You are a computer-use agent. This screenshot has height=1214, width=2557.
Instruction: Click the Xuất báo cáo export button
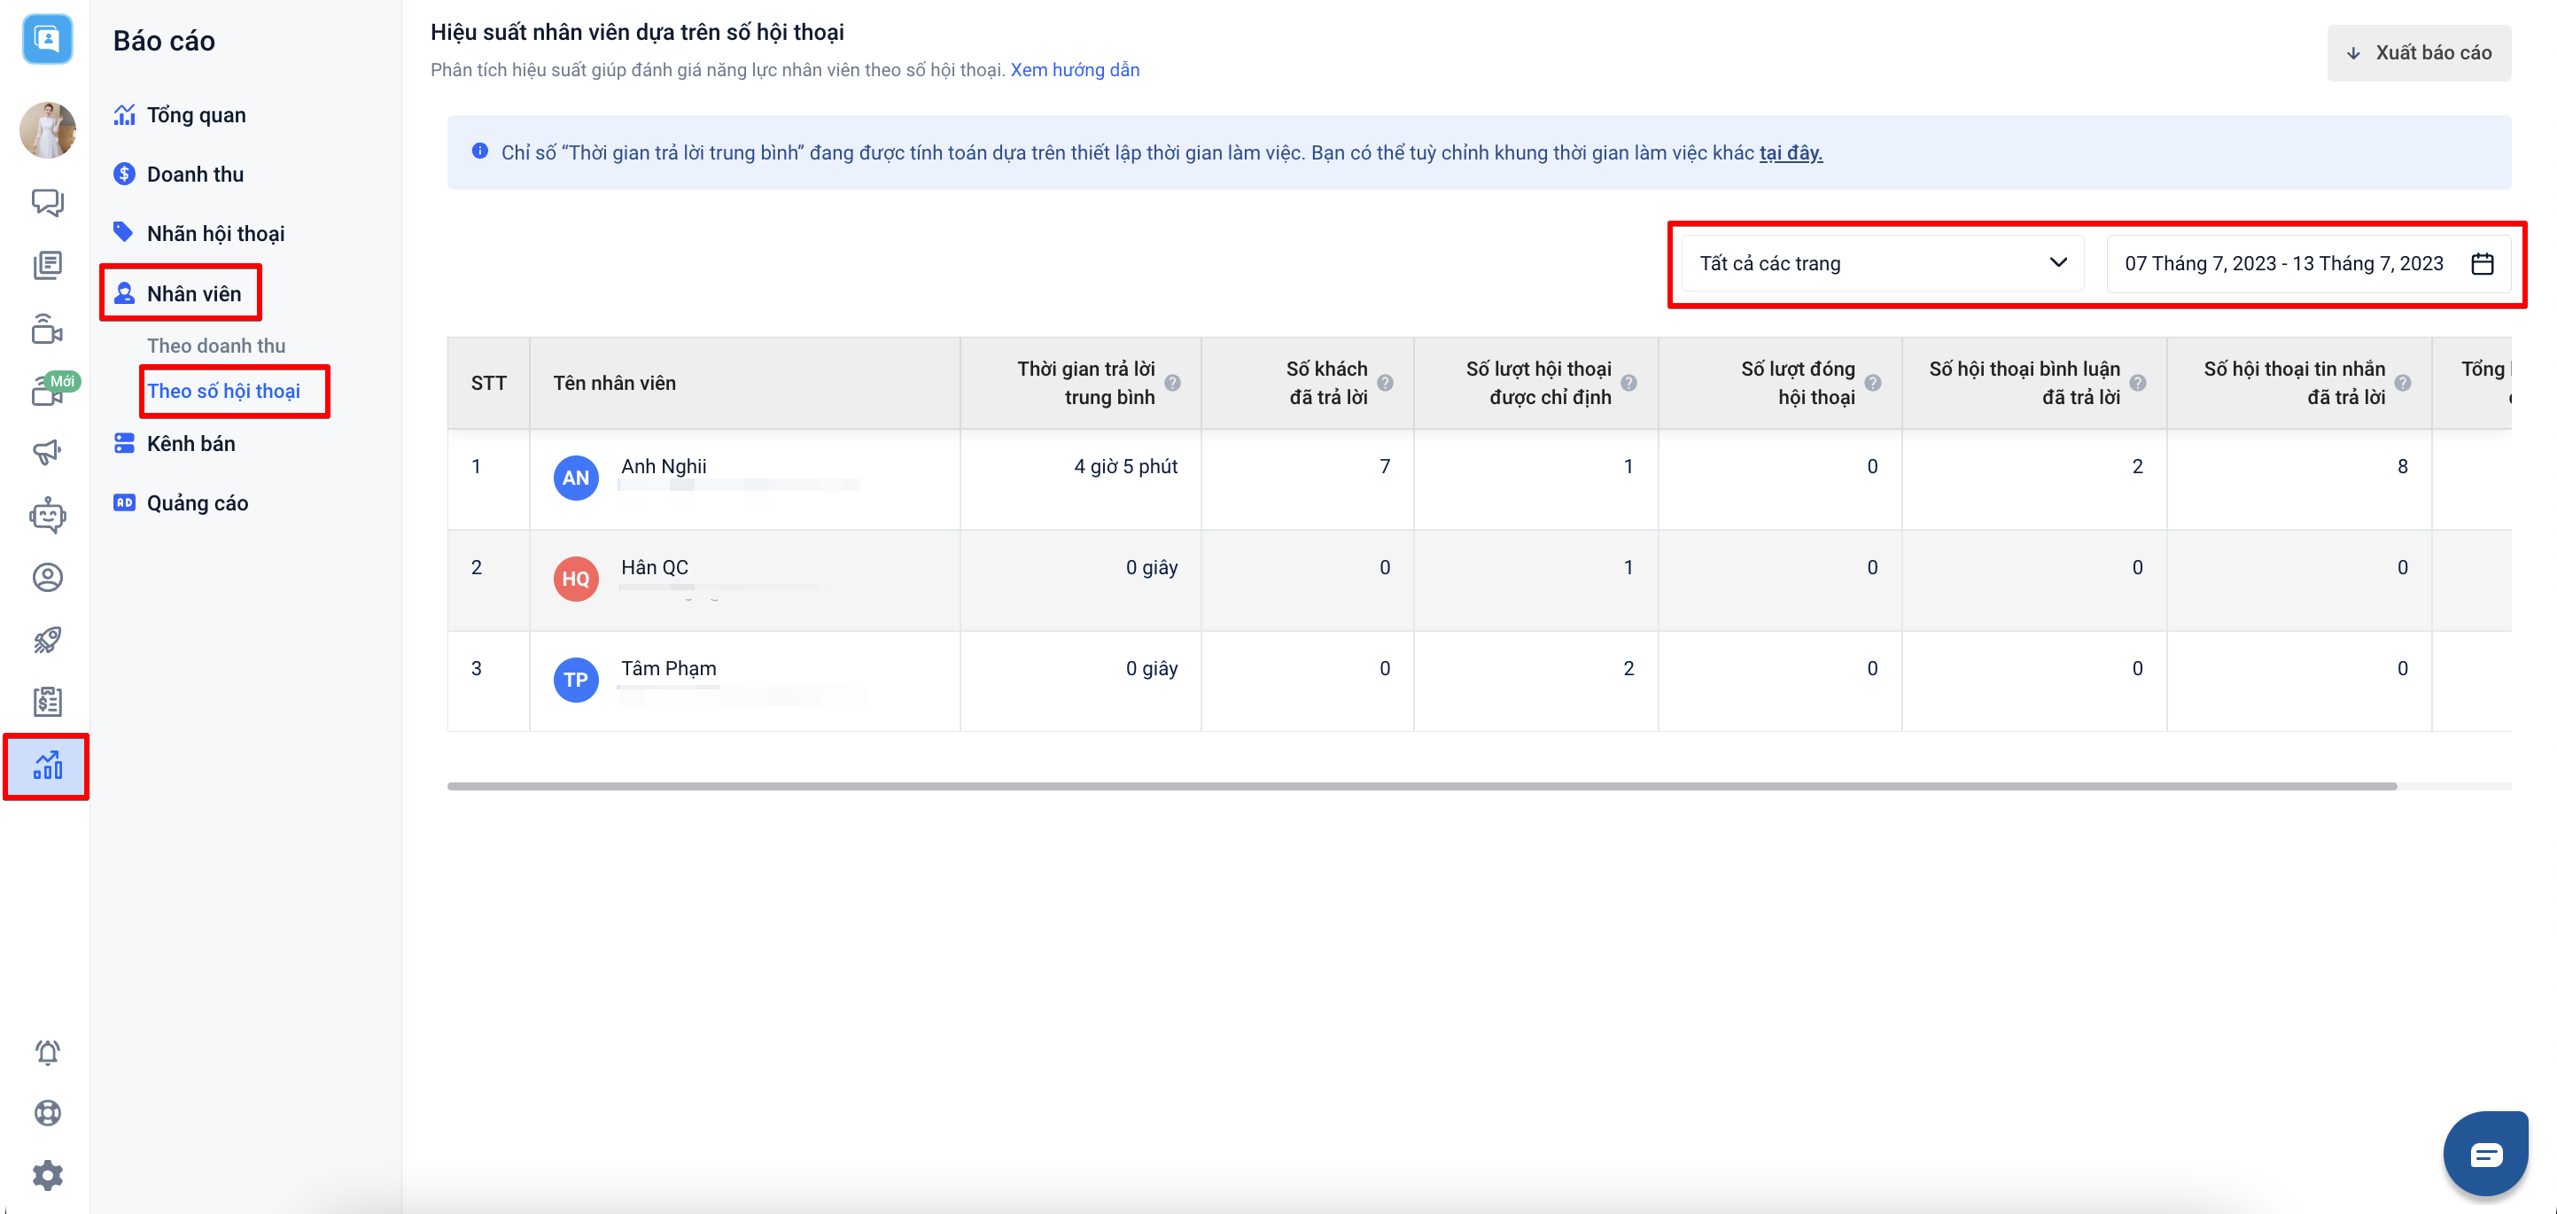coord(2418,52)
